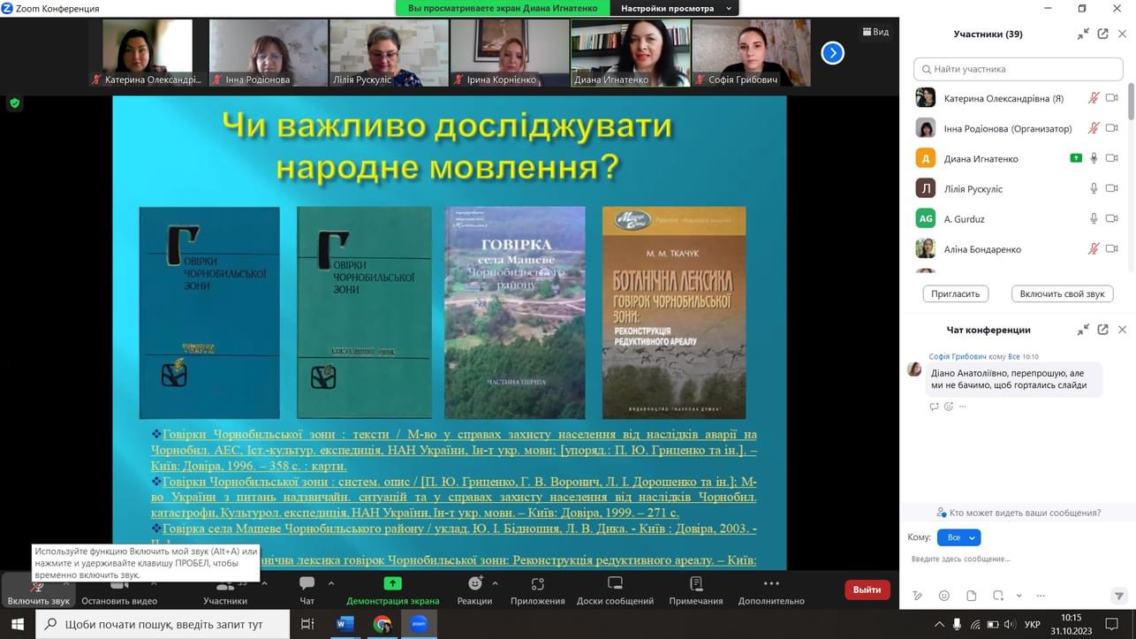Show next video thumbnails with arrow
1136x639 pixels.
click(832, 53)
